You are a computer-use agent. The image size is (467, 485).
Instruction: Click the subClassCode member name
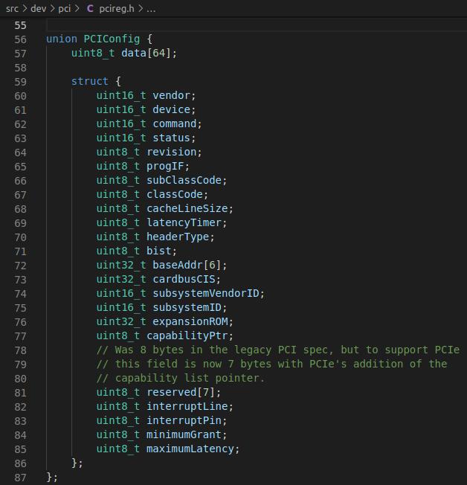click(184, 180)
